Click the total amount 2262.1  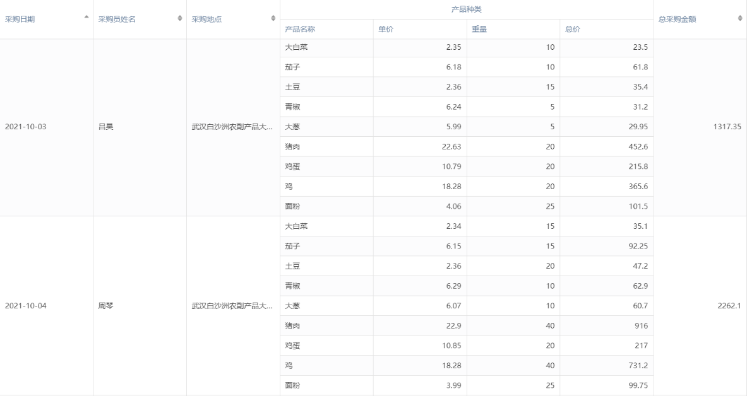(x=727, y=306)
